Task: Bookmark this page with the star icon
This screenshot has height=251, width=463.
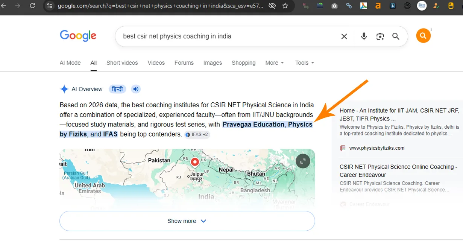Action: pos(285,6)
